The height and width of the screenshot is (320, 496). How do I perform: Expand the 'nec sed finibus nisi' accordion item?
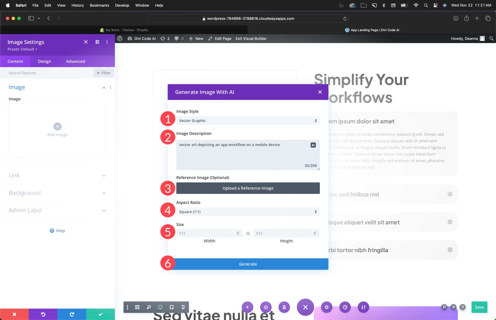point(450,194)
